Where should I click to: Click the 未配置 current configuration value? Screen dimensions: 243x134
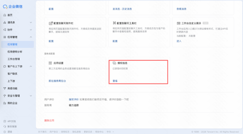tap(192, 36)
